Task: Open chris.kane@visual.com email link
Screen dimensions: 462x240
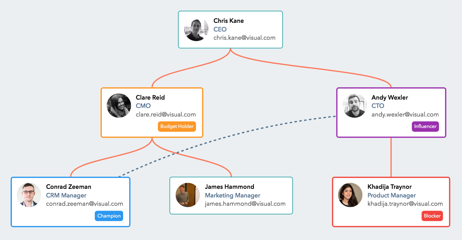Action: [244, 38]
